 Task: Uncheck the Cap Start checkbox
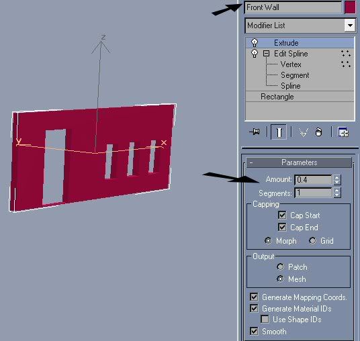[282, 215]
